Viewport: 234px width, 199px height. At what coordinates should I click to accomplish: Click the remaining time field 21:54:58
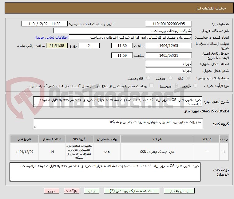[57, 46]
